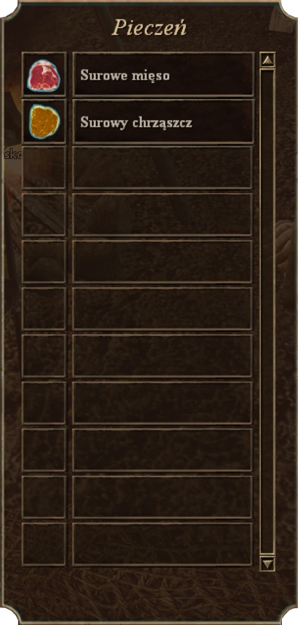Click the empty name field in third row

tap(163, 168)
